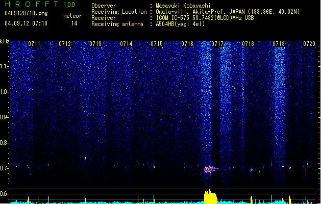The image size is (321, 204).
Task: Click the 0.8 kHz axis label
Action: [4, 143]
